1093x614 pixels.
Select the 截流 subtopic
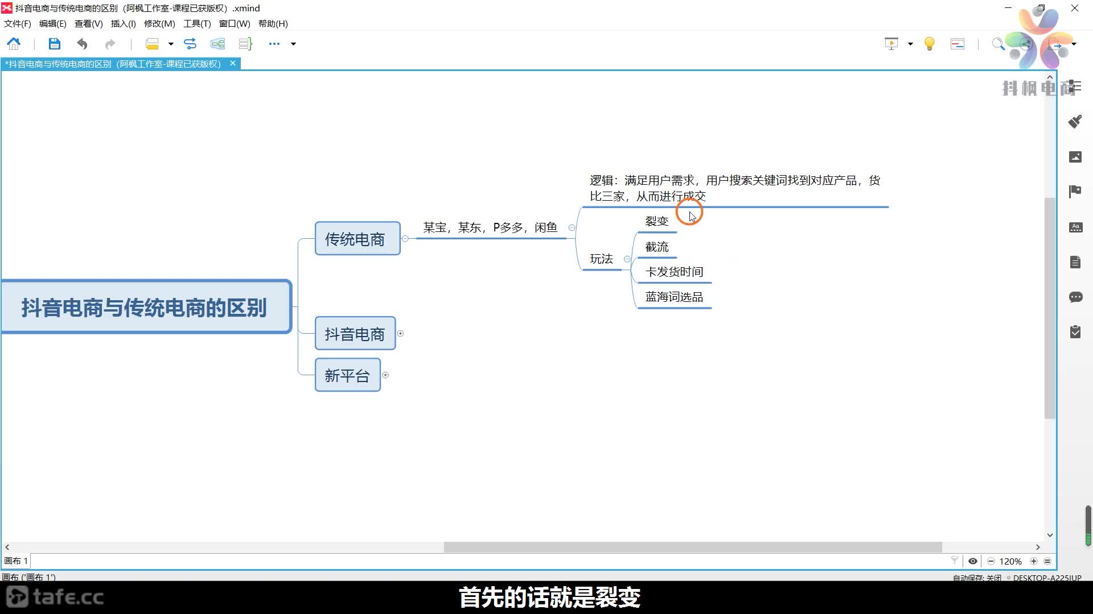[x=657, y=247]
